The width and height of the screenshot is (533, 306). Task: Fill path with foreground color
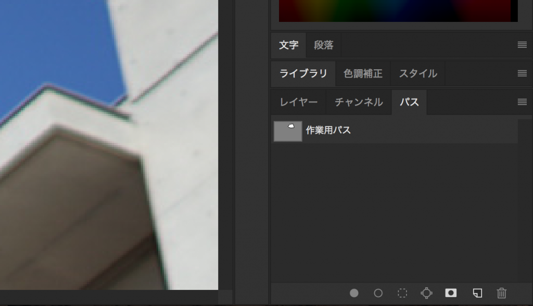pyautogui.click(x=354, y=293)
